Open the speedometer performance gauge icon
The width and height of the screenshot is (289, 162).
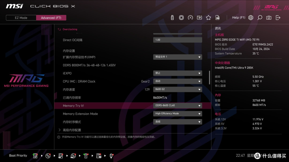coord(190,18)
